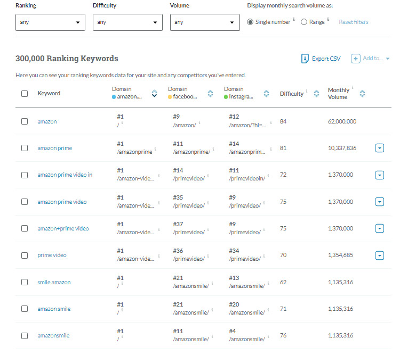Sort table by Monthly Volume arrows
This screenshot has width=400, height=355.
point(363,94)
